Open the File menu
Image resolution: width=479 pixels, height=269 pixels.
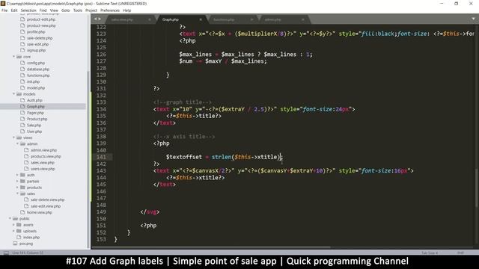(4, 10)
